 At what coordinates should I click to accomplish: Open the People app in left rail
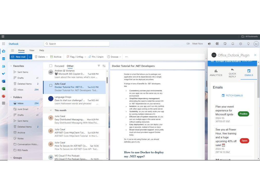point(3,66)
